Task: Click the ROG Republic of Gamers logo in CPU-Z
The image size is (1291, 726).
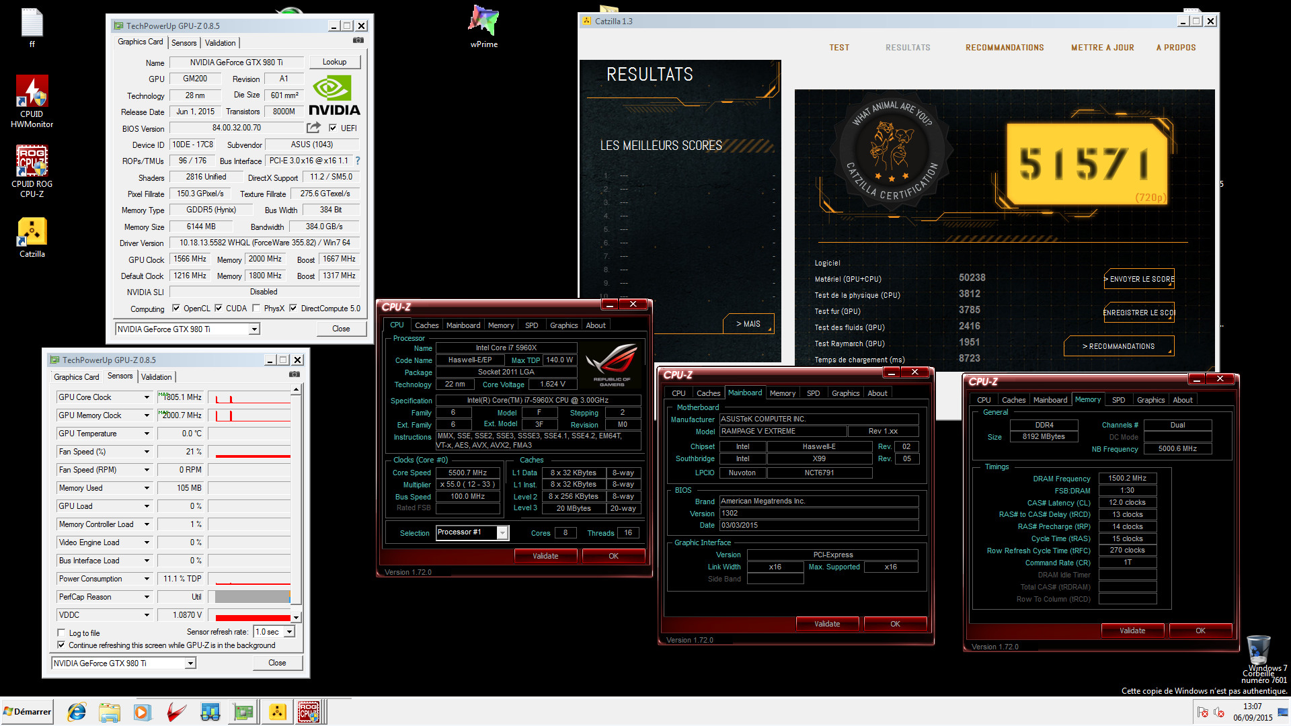Action: 611,365
